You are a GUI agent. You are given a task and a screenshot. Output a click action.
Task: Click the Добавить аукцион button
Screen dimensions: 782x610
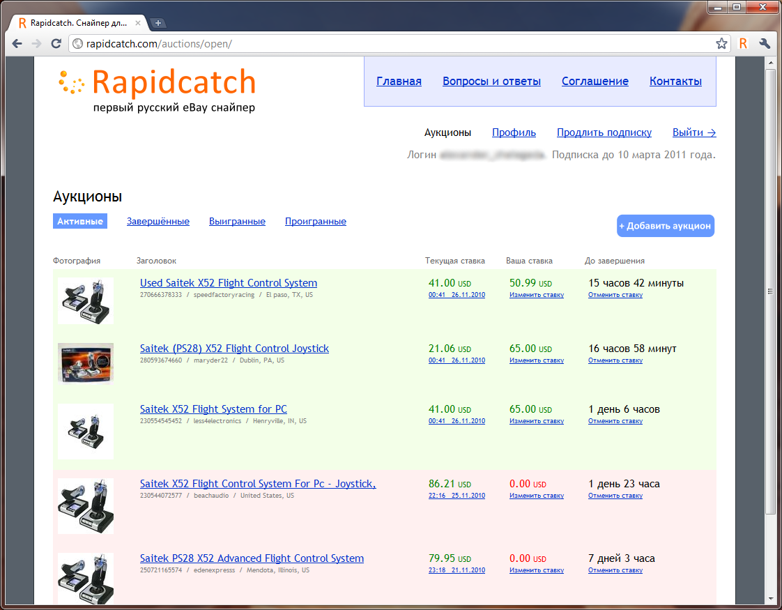pos(666,226)
